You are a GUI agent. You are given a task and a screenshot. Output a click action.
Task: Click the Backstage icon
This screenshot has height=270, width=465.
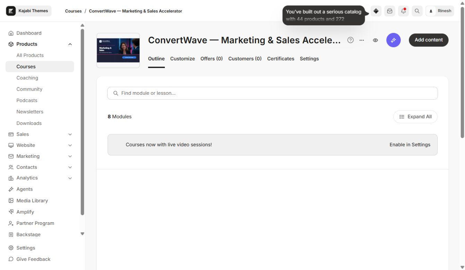[11, 235]
